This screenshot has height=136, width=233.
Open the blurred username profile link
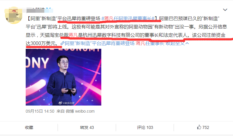click(x=35, y=10)
